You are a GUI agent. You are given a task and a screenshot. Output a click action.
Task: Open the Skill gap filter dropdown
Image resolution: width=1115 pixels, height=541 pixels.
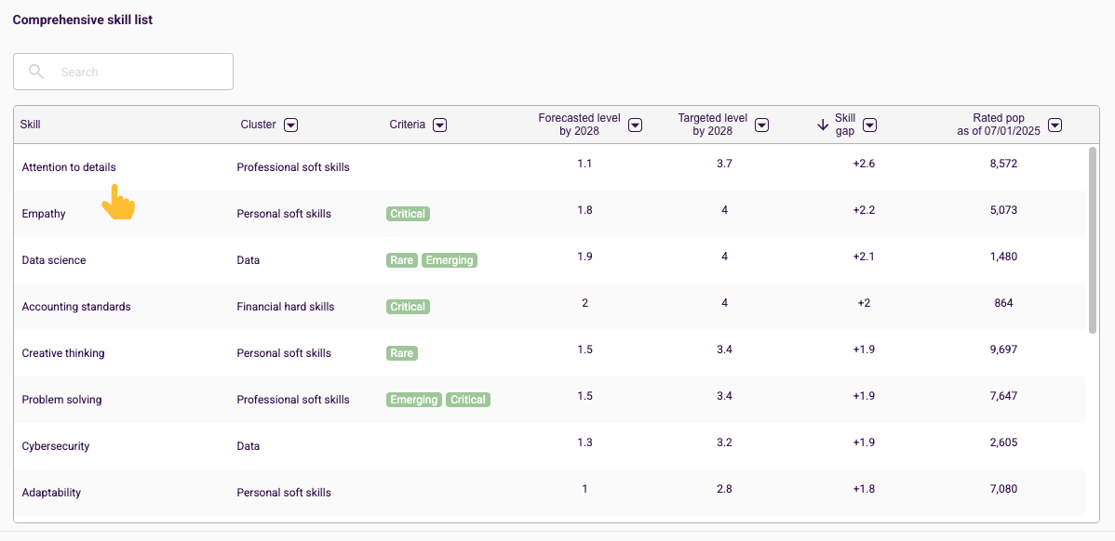869,125
